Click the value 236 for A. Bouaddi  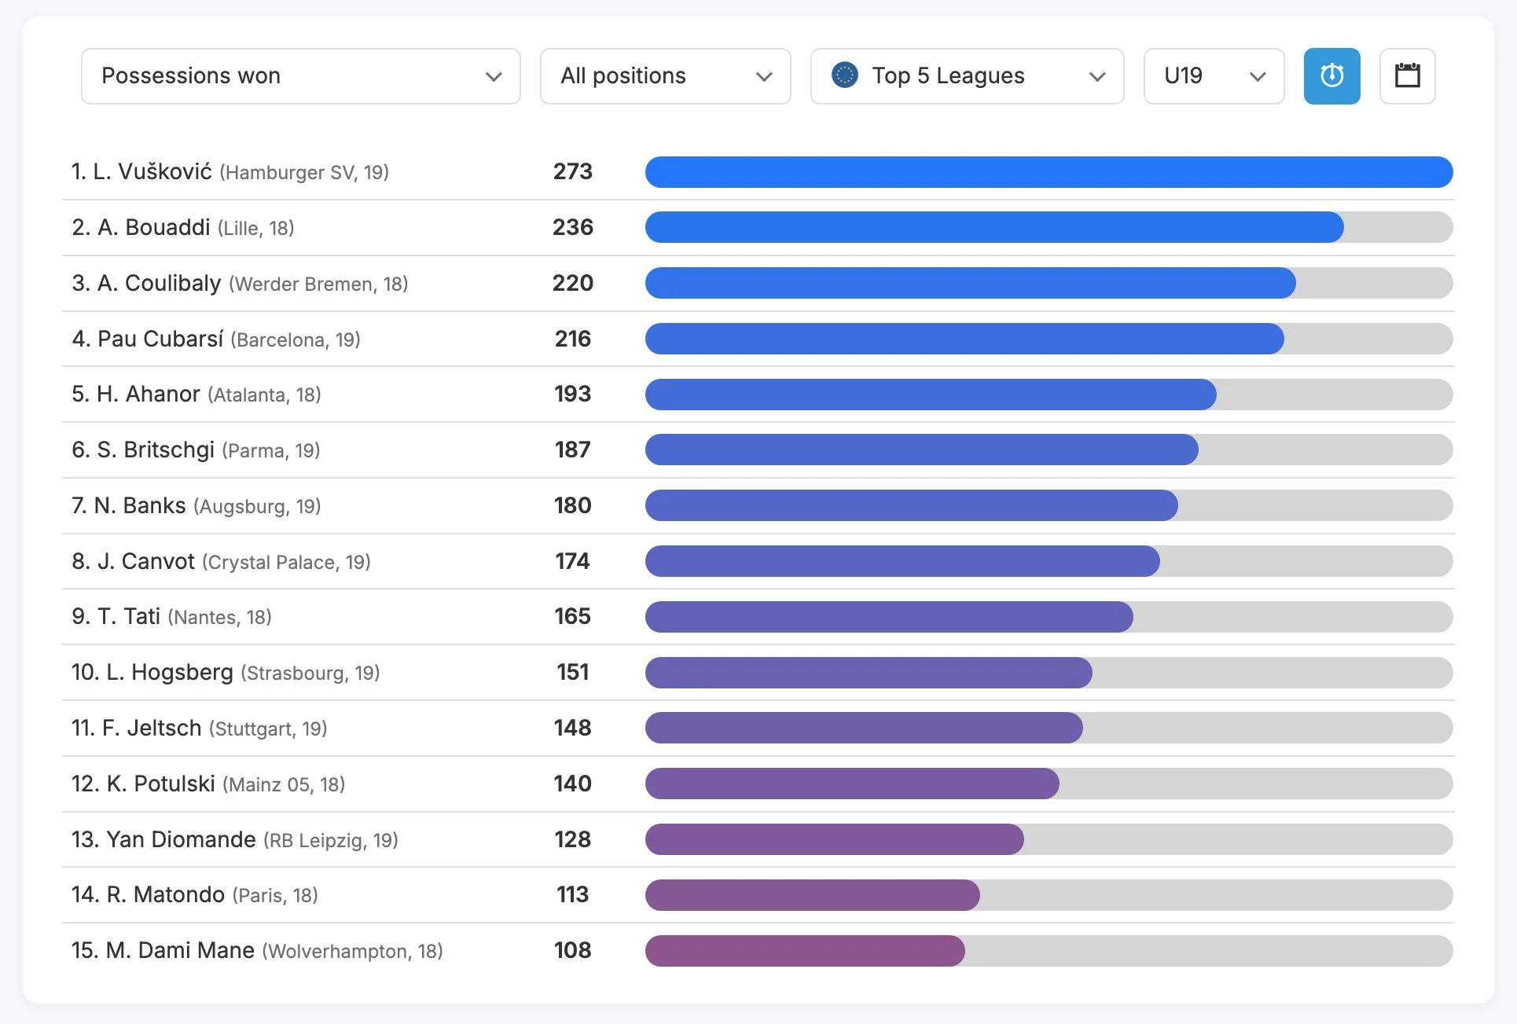pos(573,228)
